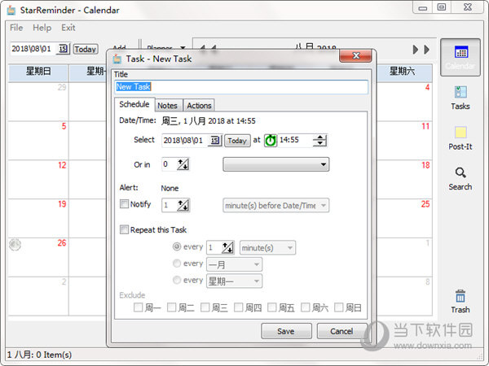Screen dimensions: 489x366
Task: Open the Help menu
Action: point(42,28)
